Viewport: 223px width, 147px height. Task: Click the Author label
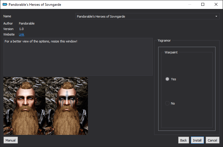coord(8,23)
